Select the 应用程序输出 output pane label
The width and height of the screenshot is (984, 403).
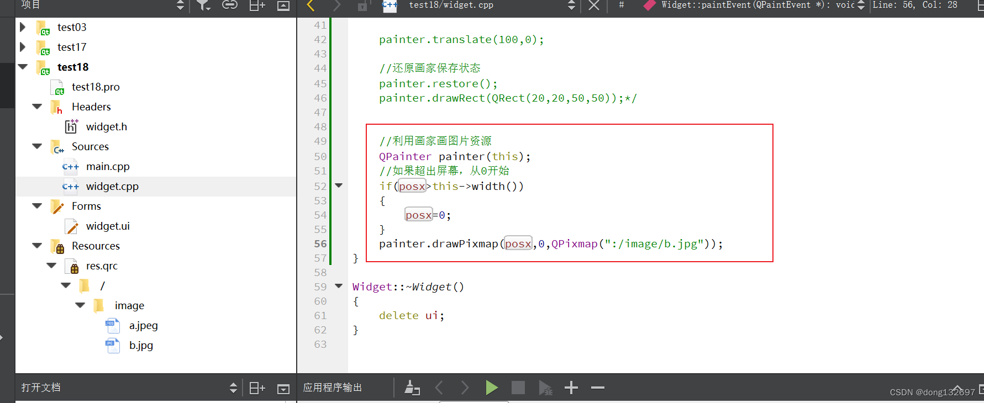[x=333, y=388]
